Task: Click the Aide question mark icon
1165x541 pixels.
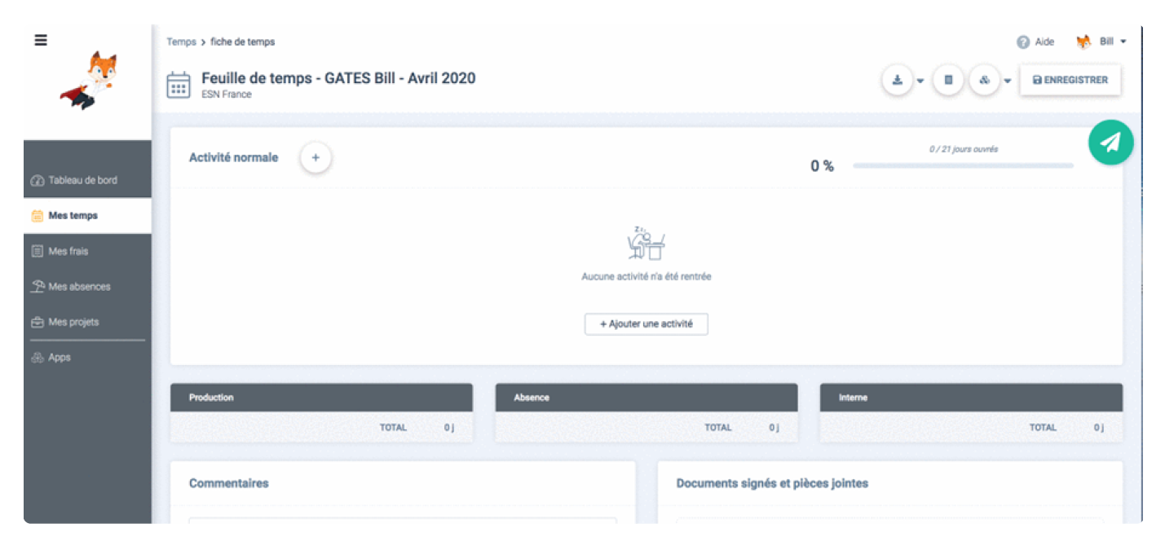Action: tap(1022, 42)
